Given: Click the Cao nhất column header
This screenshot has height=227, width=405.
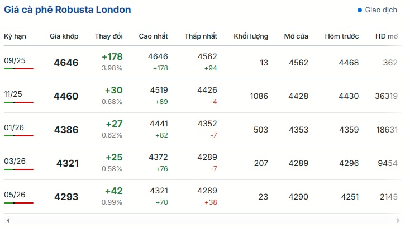Looking at the screenshot, I should pos(154,36).
